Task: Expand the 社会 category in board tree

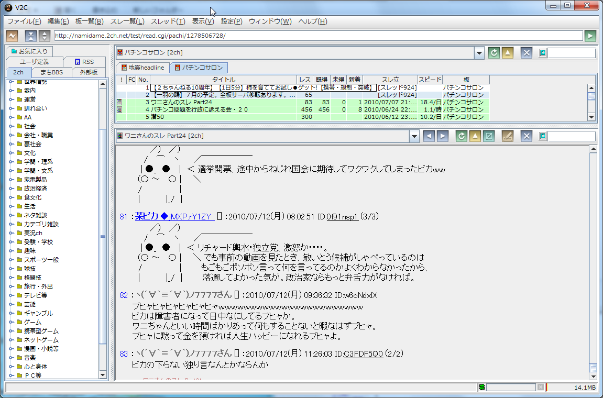Action: point(12,126)
